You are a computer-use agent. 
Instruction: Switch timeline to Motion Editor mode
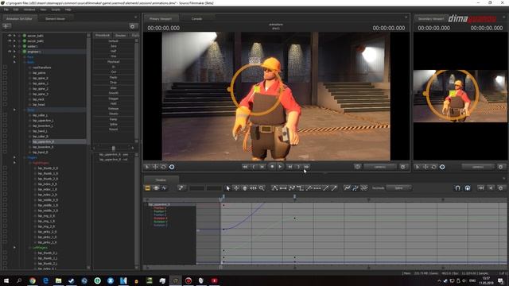tap(156, 188)
